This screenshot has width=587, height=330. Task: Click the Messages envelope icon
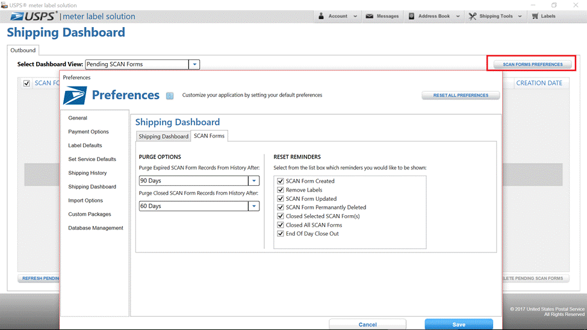click(369, 16)
